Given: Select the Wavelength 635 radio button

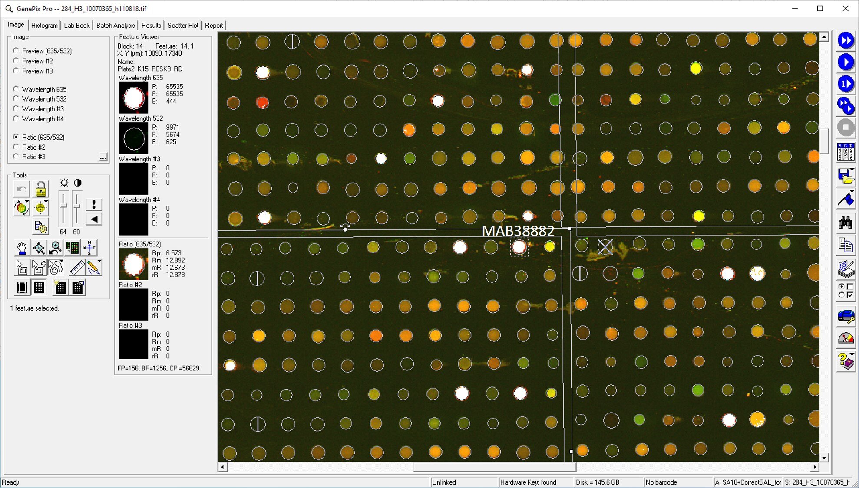Looking at the screenshot, I should point(16,89).
